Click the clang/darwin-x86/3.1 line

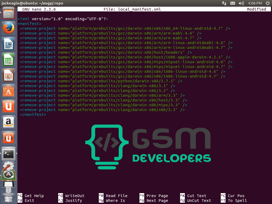point(97,86)
